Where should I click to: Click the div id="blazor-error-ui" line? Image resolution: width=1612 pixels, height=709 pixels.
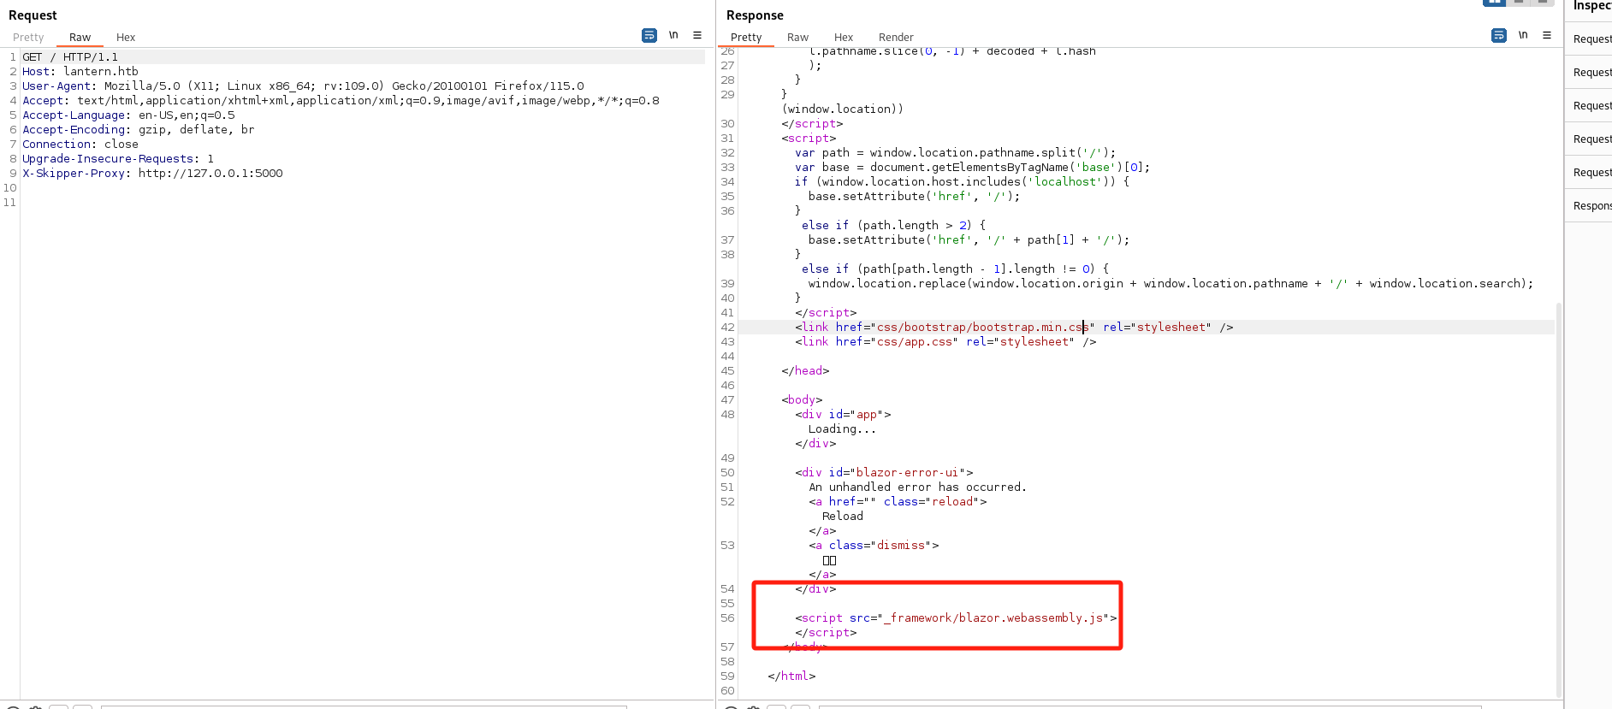click(884, 473)
